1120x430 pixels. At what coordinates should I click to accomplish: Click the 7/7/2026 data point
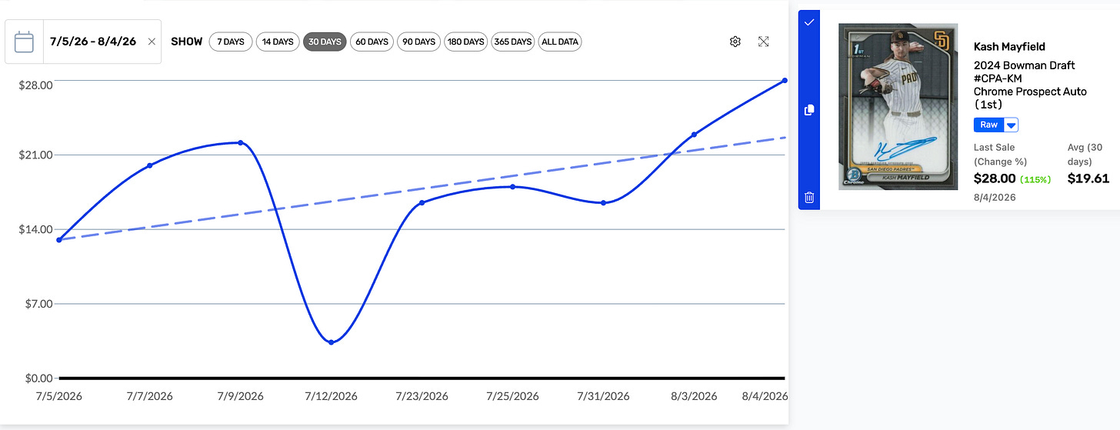pos(150,165)
